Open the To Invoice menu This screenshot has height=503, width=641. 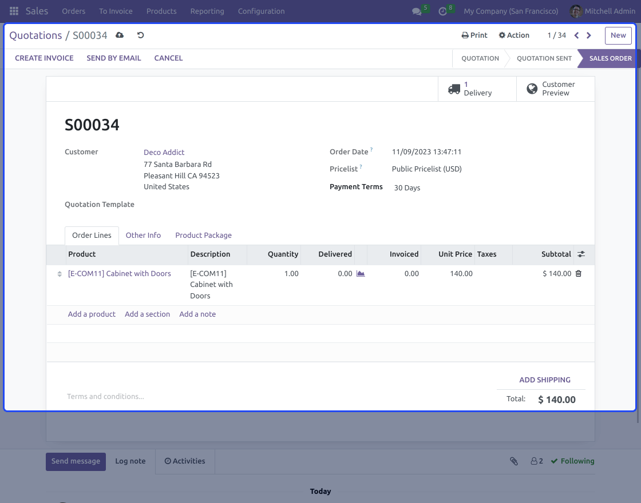[116, 11]
